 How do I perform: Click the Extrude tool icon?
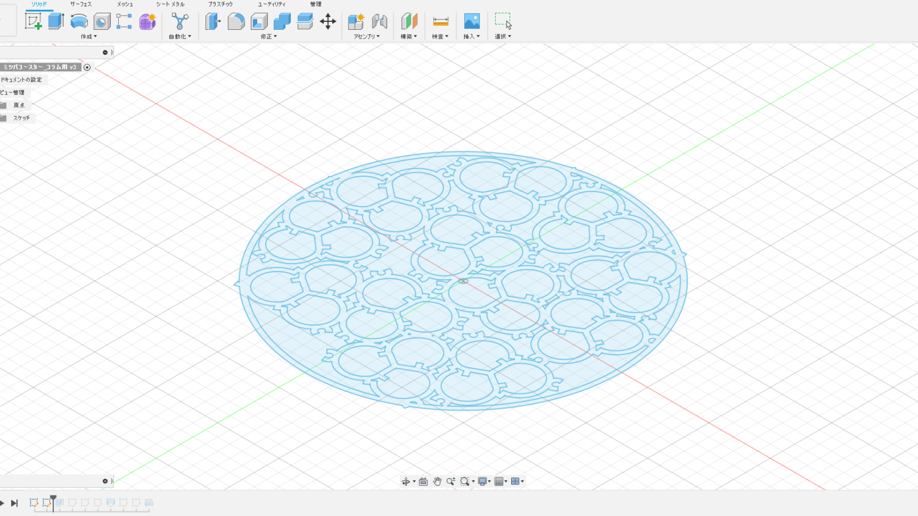56,22
